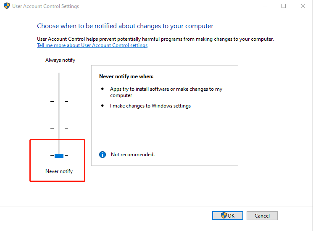Click the blue info icon beside Not recommended
Viewport: 313px width, 231px height.
click(x=102, y=155)
